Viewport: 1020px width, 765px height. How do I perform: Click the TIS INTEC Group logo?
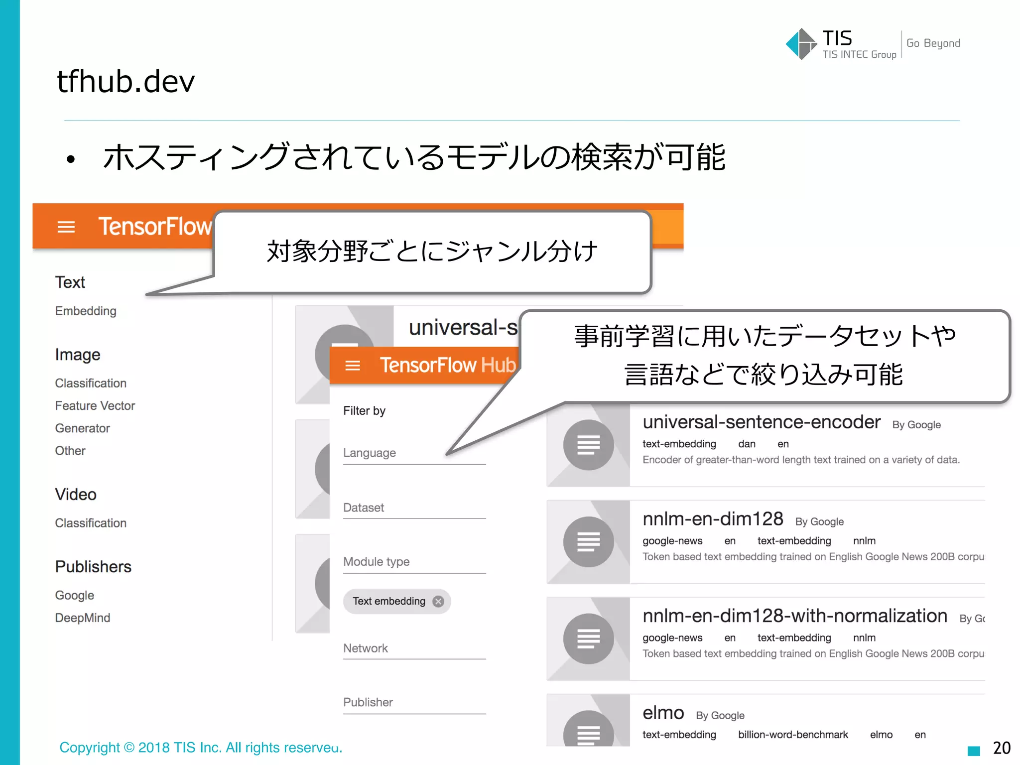(842, 44)
